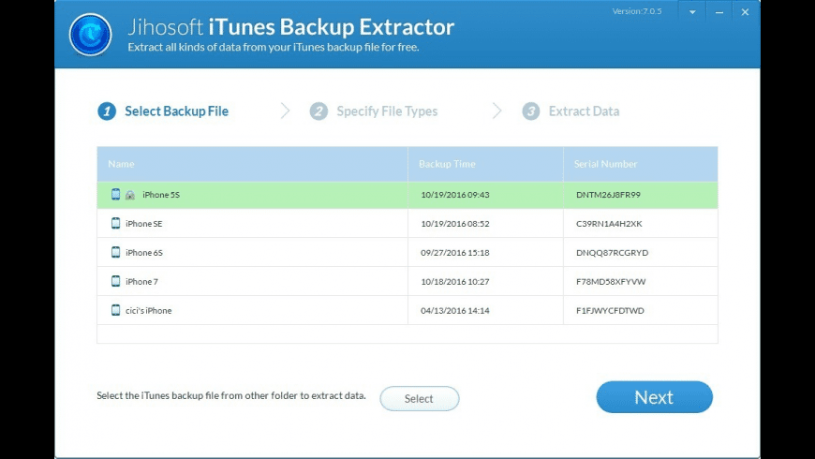Click the step 2 number badge

(x=319, y=111)
